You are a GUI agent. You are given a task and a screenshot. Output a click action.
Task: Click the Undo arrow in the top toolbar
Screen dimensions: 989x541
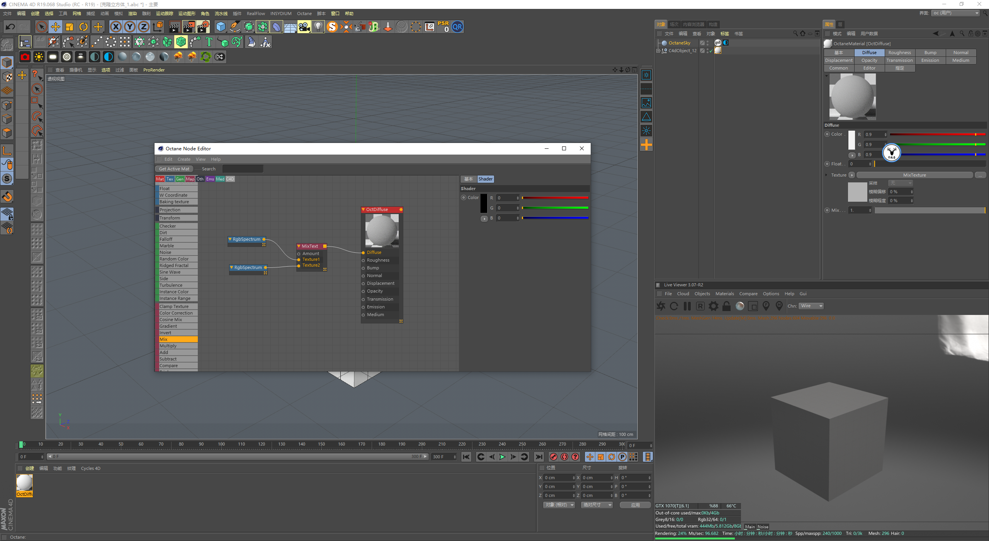point(10,27)
